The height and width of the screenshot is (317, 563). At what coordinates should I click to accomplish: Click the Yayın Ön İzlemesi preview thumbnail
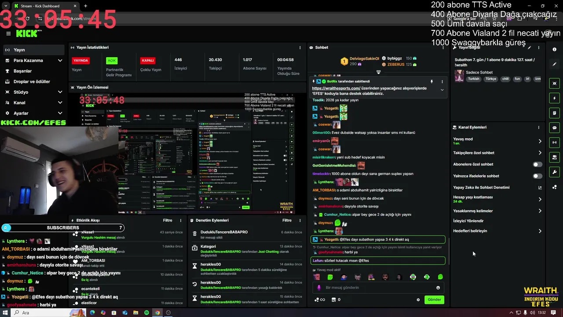pyautogui.click(x=187, y=153)
